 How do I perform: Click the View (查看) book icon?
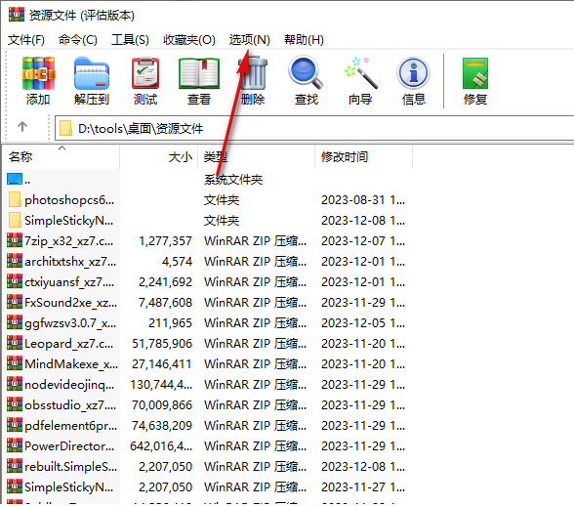tap(199, 73)
